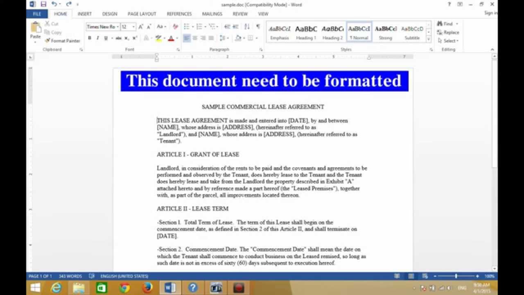Toggle Underline formatting
Screen dimensions: 524x295
point(106,38)
